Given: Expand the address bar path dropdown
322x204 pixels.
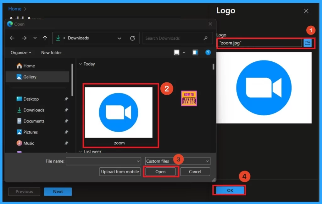Looking at the screenshot, I should [x=119, y=38].
